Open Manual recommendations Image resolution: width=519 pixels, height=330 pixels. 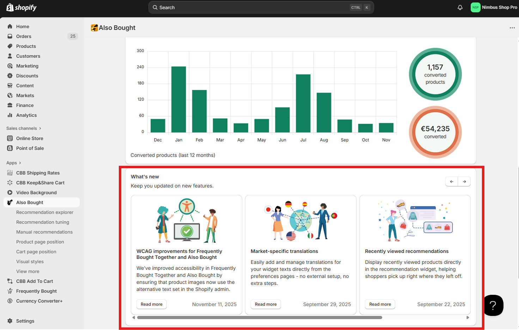44,232
